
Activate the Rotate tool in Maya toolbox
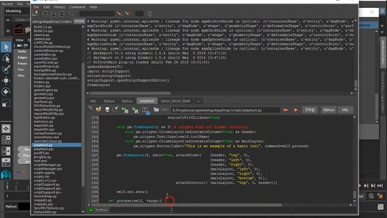click(x=6, y=91)
